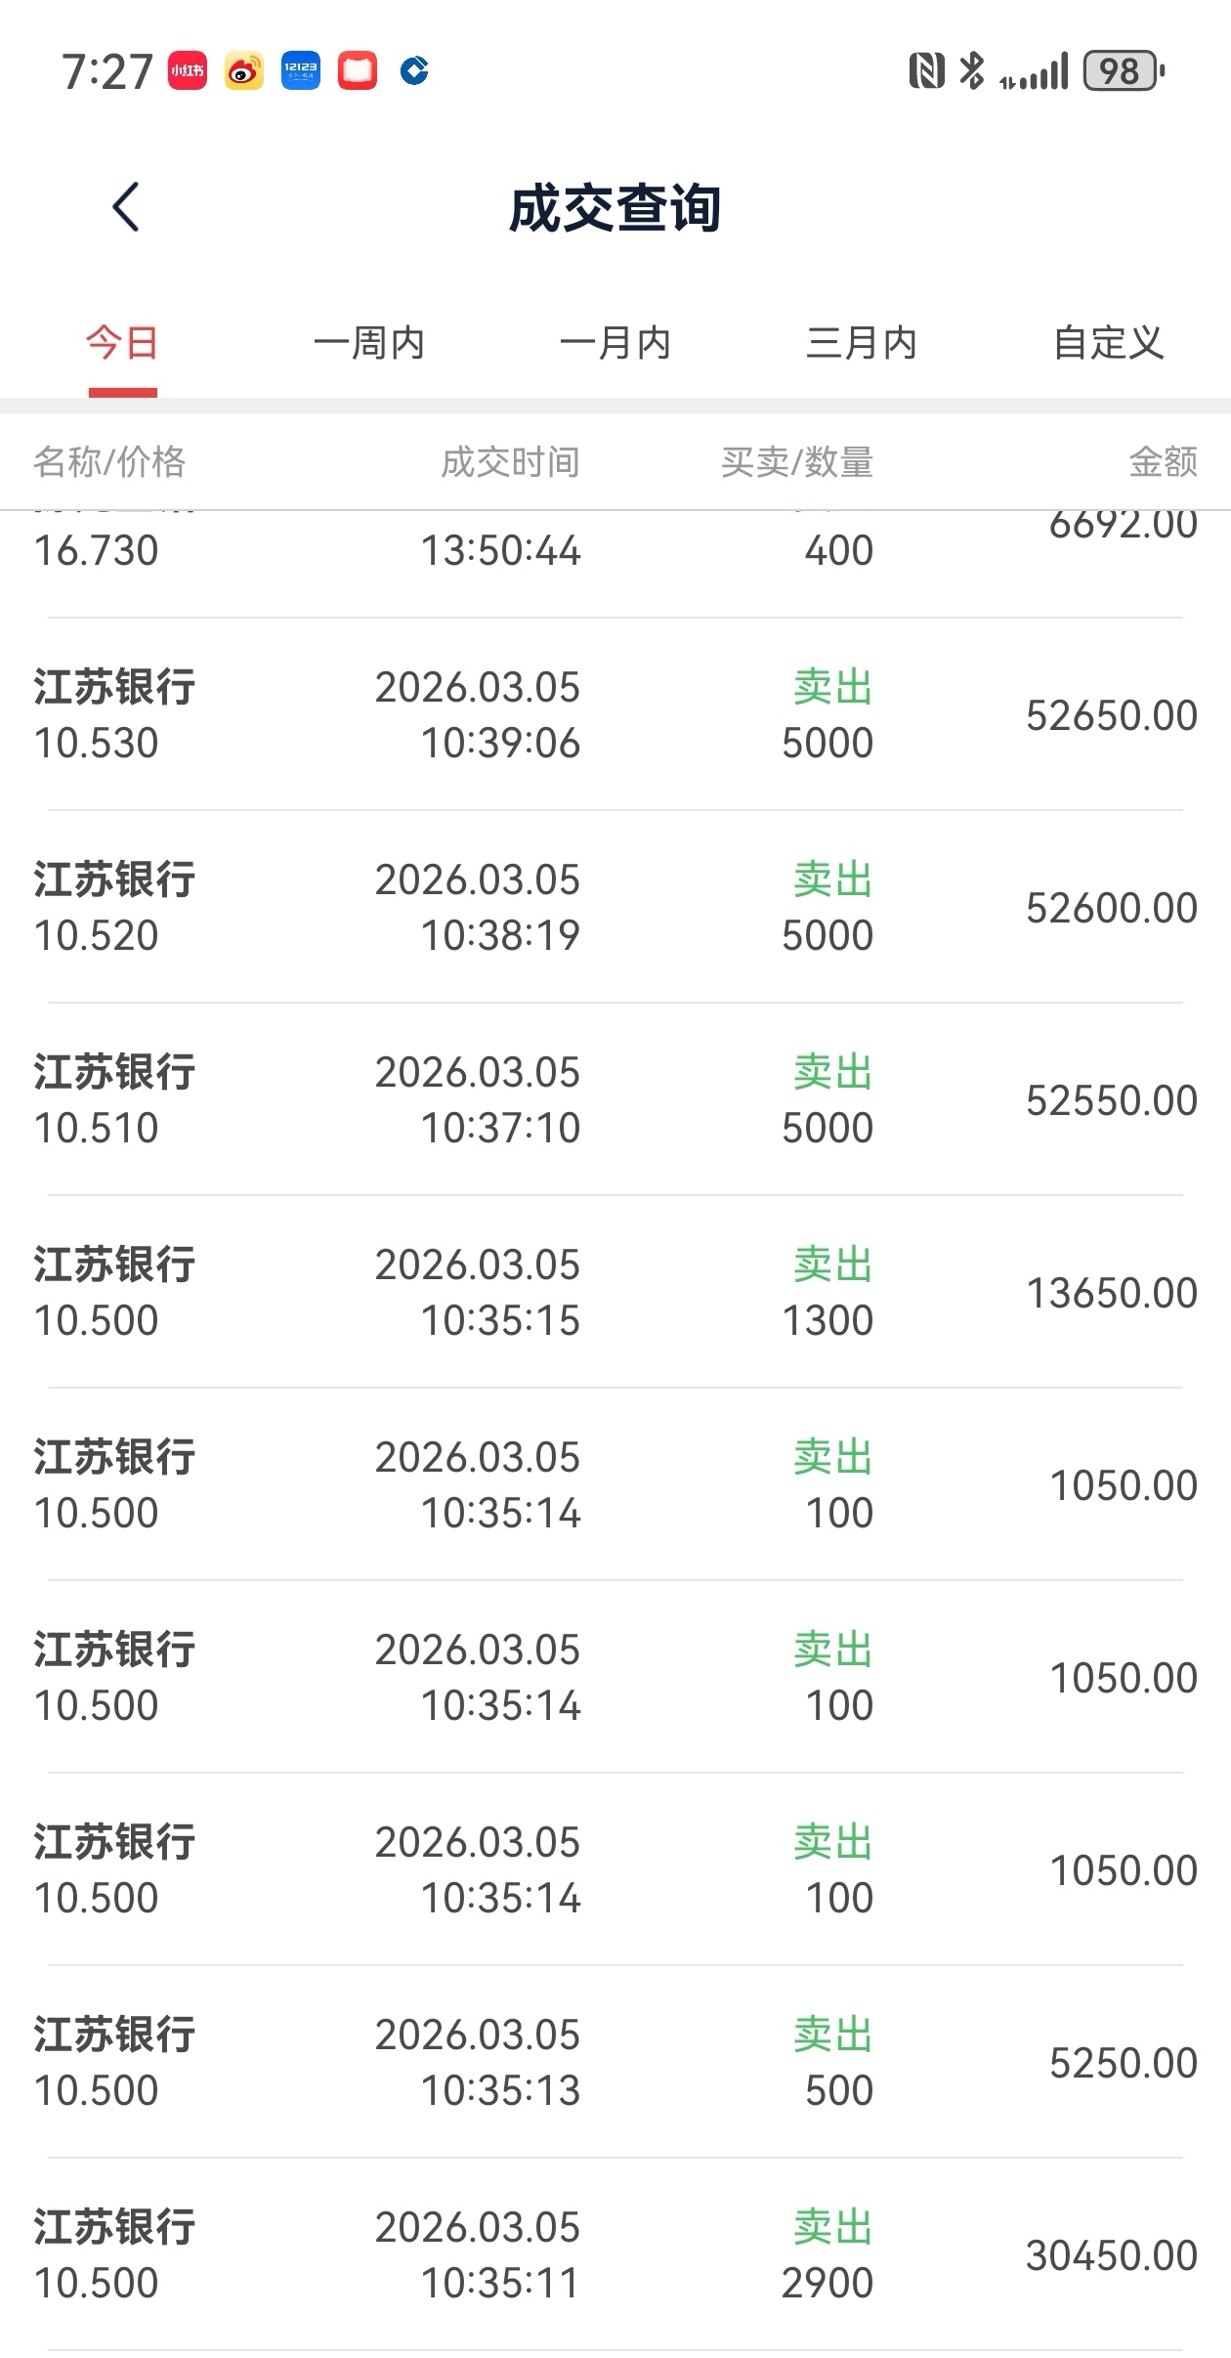
Task: Tap the 成交时间 column header
Action: [510, 462]
